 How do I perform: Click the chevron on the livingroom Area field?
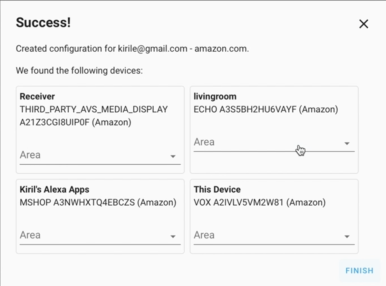(x=347, y=143)
